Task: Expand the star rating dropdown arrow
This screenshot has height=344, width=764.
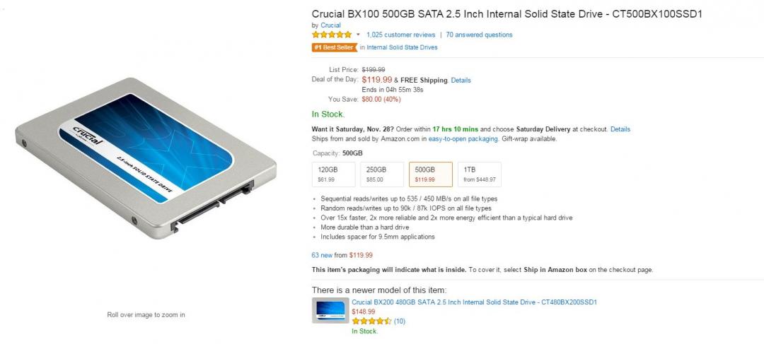Action: pos(358,35)
